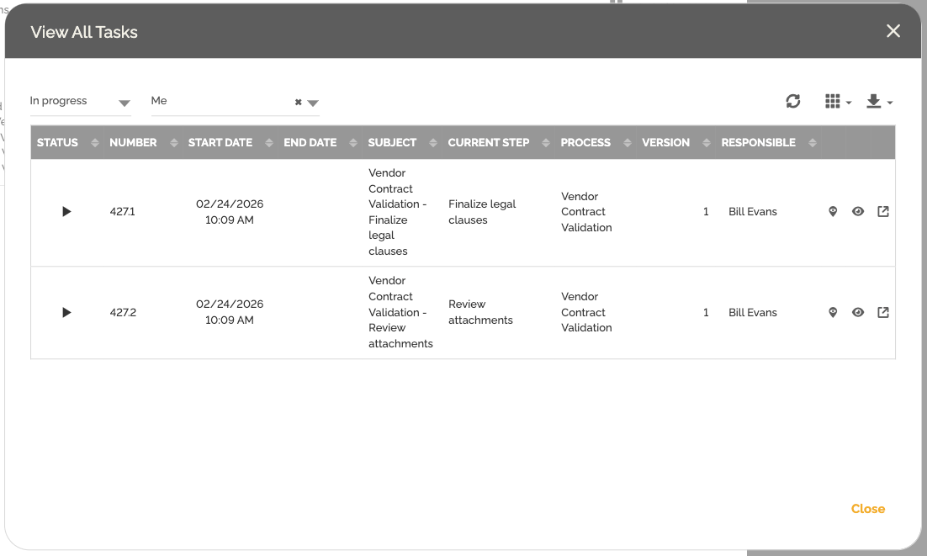Click the orange Close button
Image resolution: width=927 pixels, height=556 pixels.
pos(867,509)
